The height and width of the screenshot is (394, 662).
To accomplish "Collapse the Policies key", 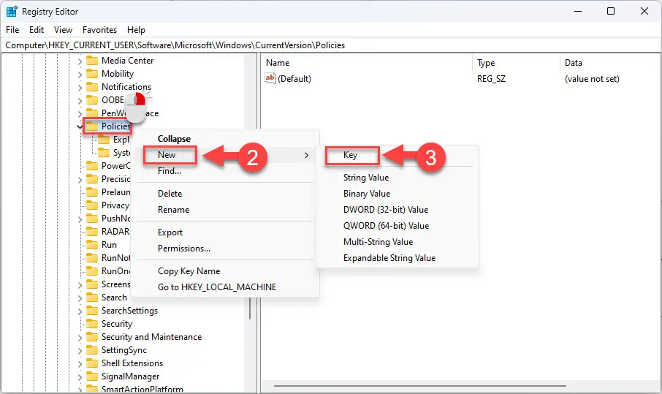I will 80,126.
